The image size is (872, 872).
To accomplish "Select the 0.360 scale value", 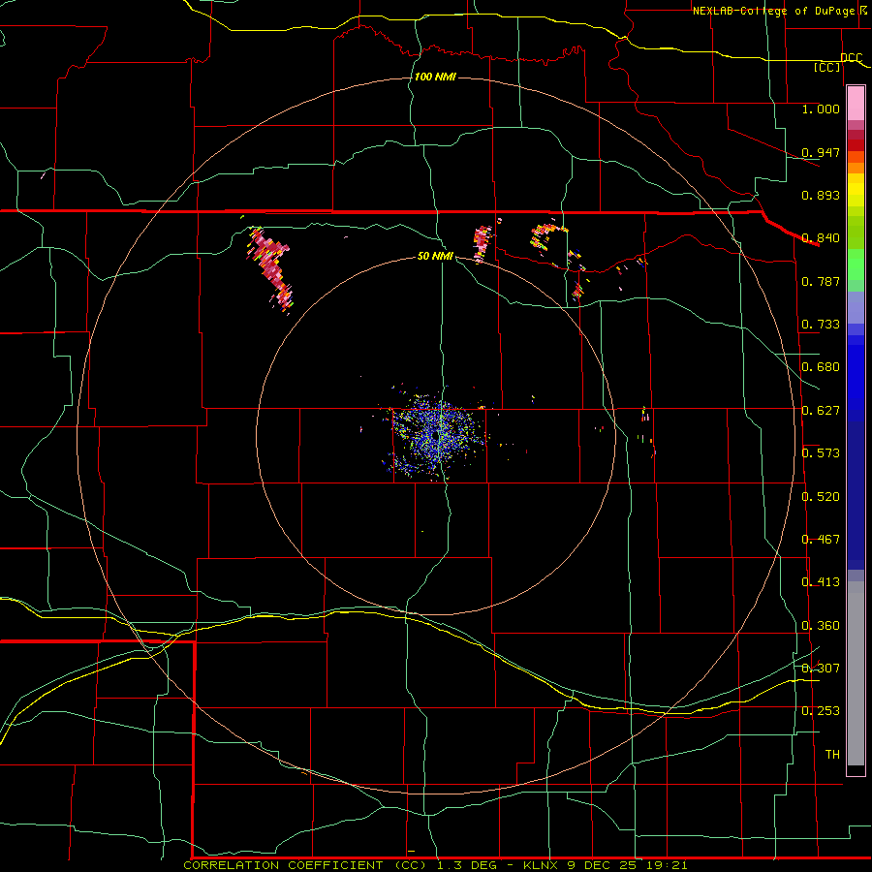I will tap(821, 626).
